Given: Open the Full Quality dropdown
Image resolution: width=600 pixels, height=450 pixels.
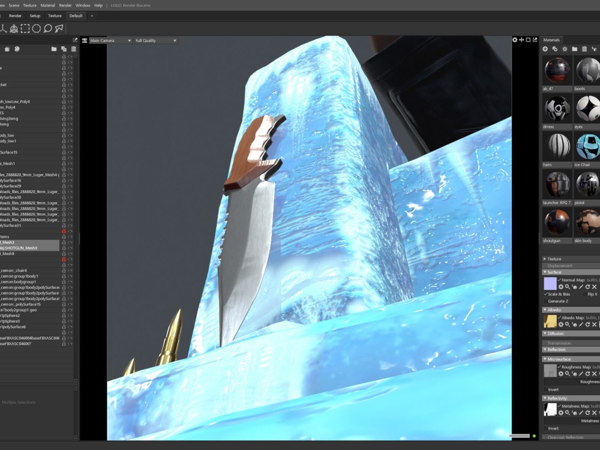Looking at the screenshot, I should (156, 40).
